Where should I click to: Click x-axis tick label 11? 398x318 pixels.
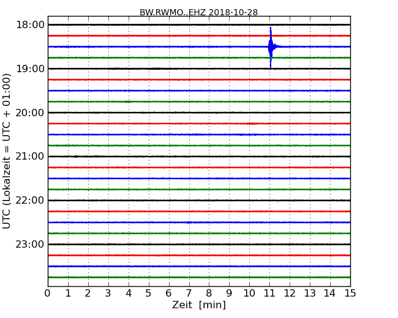click(269, 293)
